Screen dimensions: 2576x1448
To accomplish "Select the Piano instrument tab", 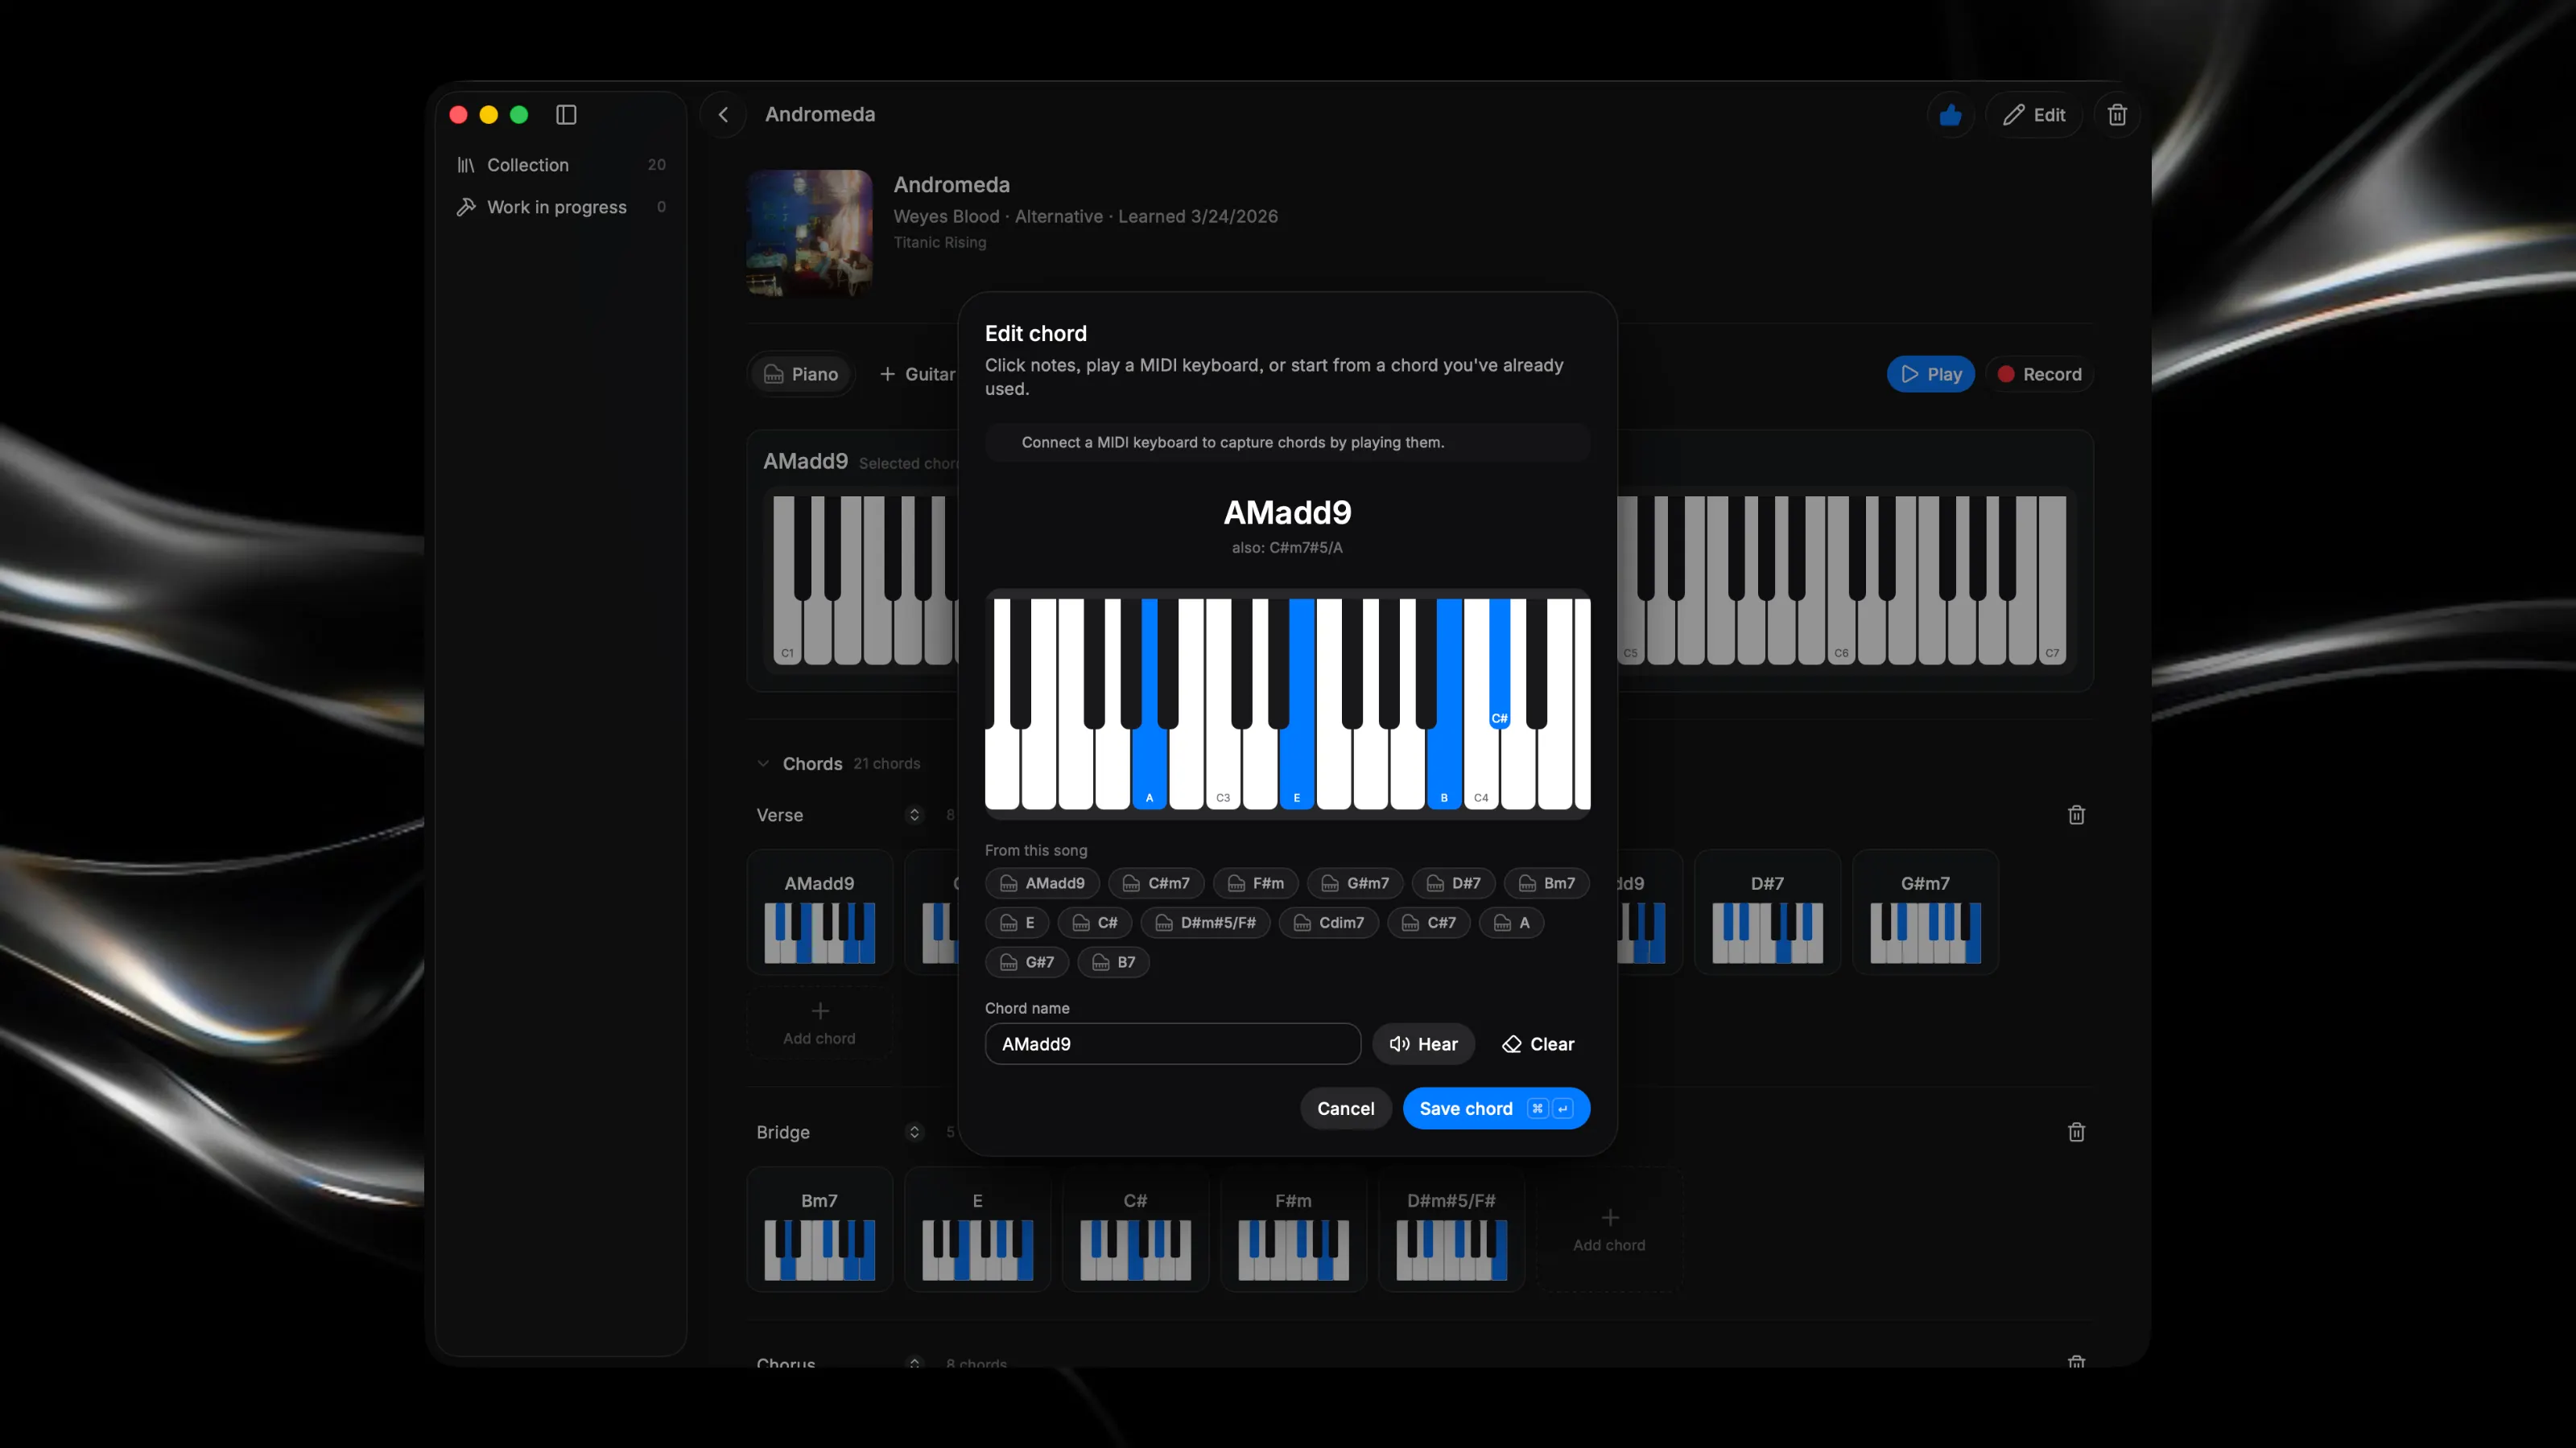I will (801, 374).
